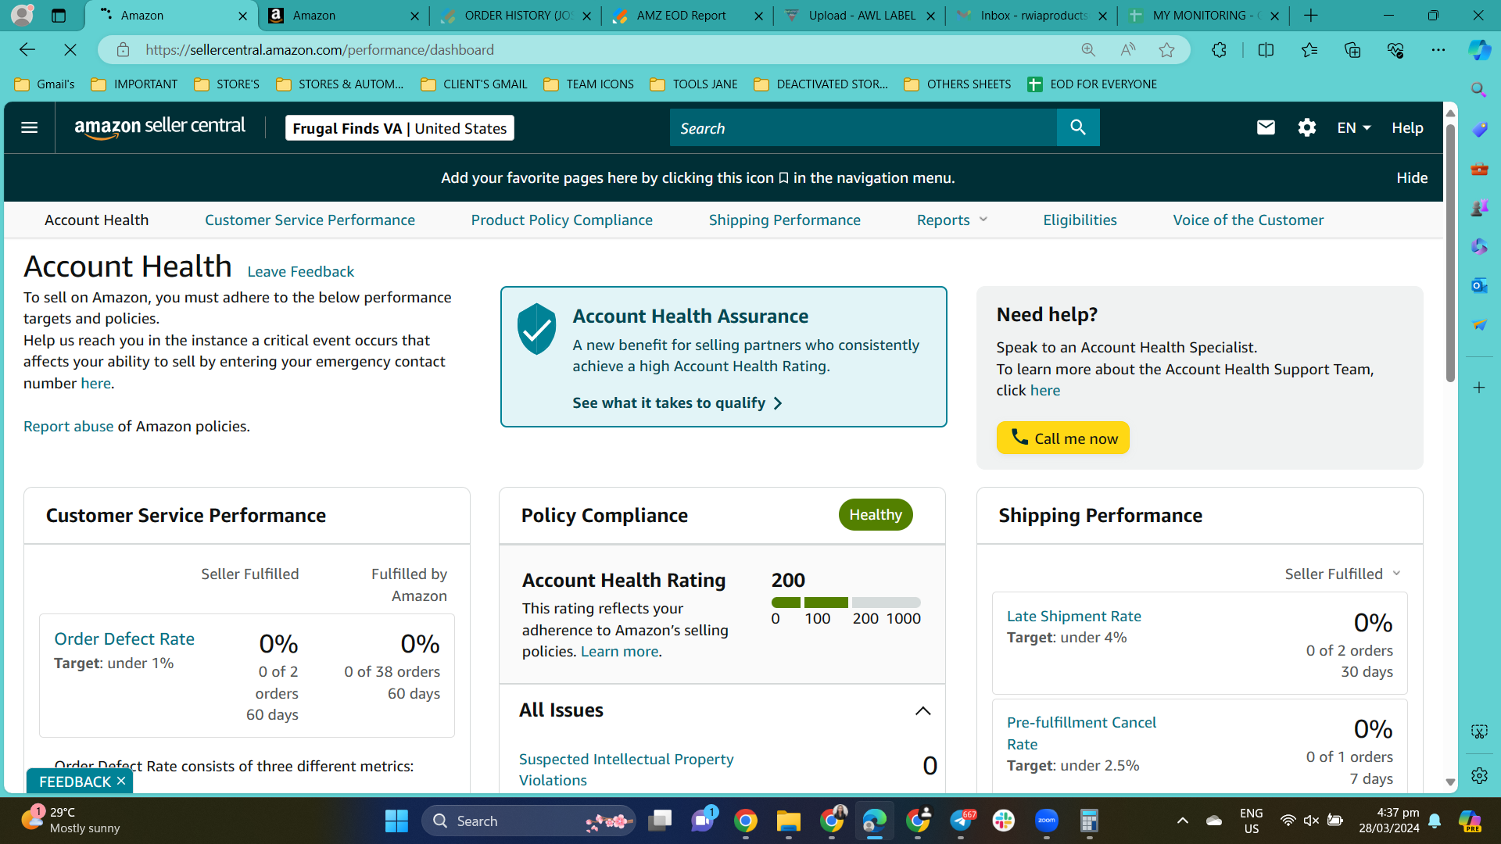Switch to the ORDER HISTORY browser tab
Screen dimensions: 1501x844
516,16
